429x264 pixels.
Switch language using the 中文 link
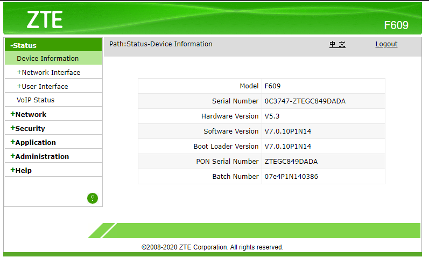(x=337, y=44)
